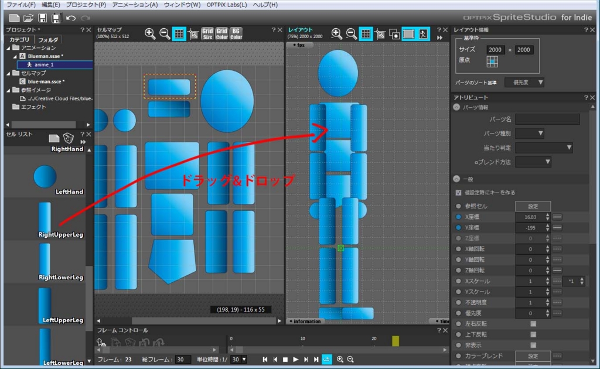Image resolution: width=600 pixels, height=369 pixels.
Task: Click the Undo arrow icon
Action: point(71,18)
